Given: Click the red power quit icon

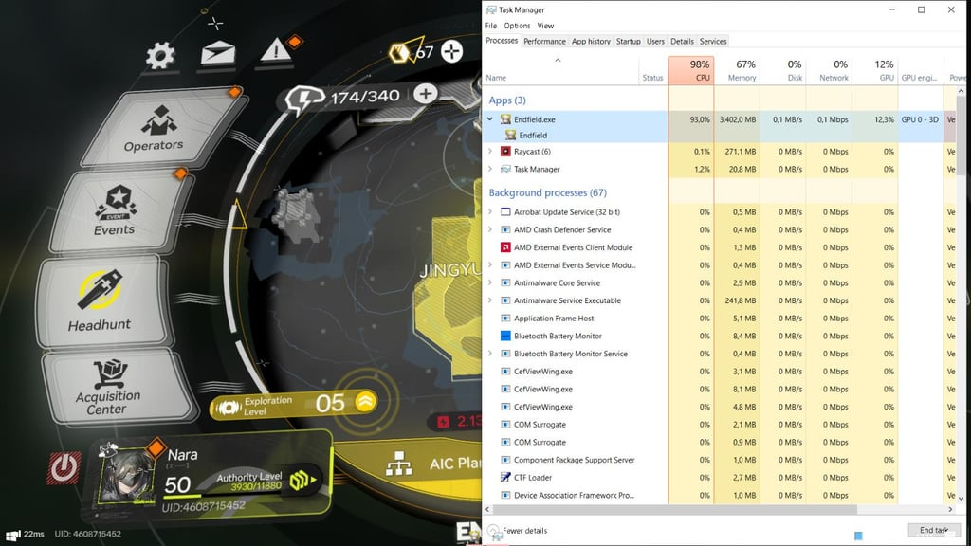Looking at the screenshot, I should [64, 467].
